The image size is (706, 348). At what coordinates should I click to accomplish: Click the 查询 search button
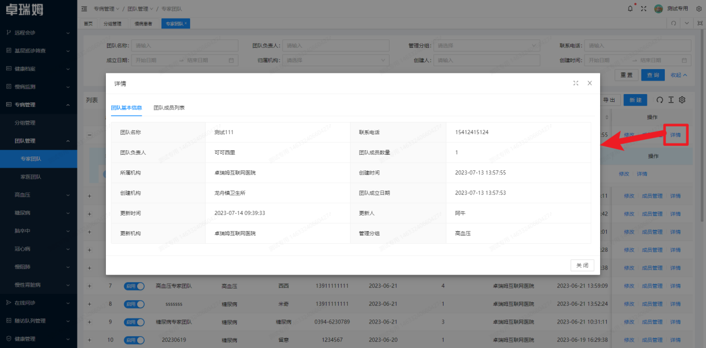[x=653, y=75]
